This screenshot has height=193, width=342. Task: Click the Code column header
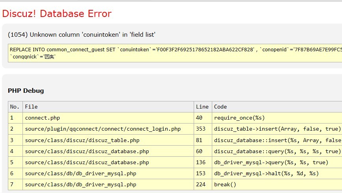coord(221,107)
